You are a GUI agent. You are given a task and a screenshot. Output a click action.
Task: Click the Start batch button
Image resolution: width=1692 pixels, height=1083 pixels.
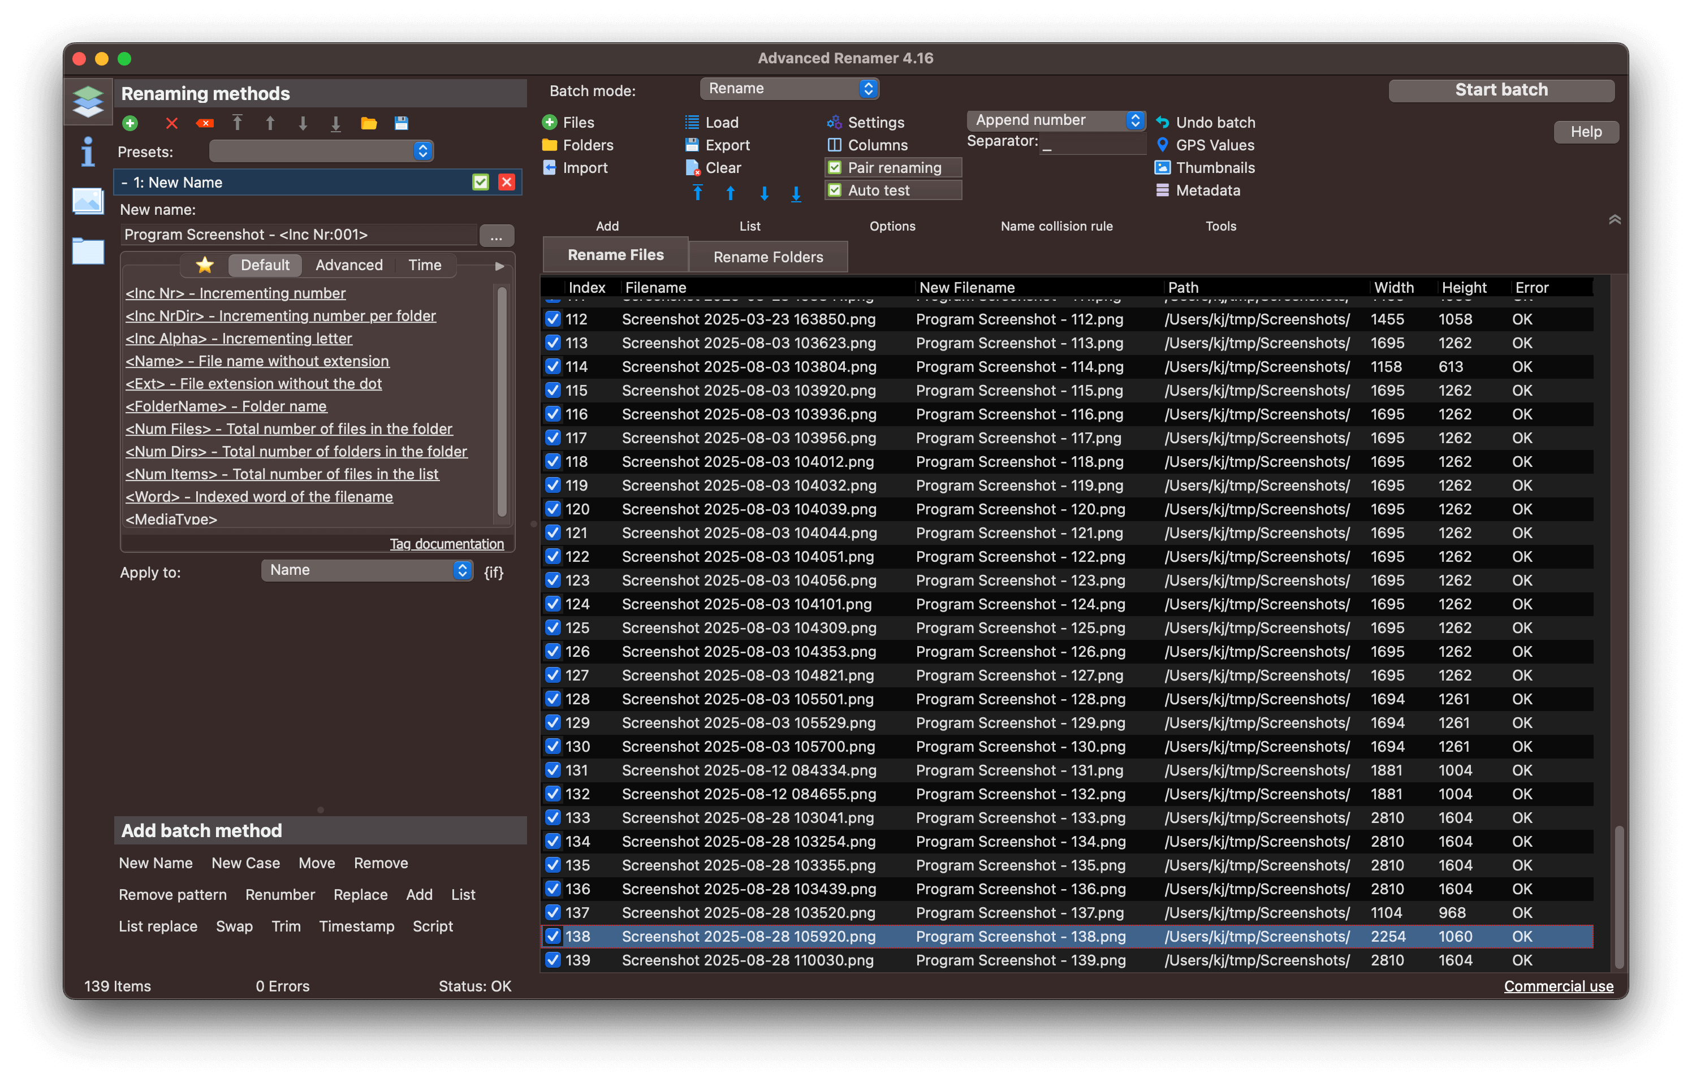(x=1501, y=90)
